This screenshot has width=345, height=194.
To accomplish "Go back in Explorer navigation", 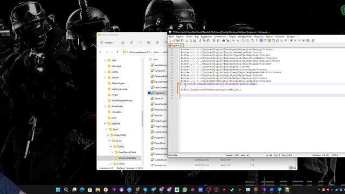I will 100,52.
